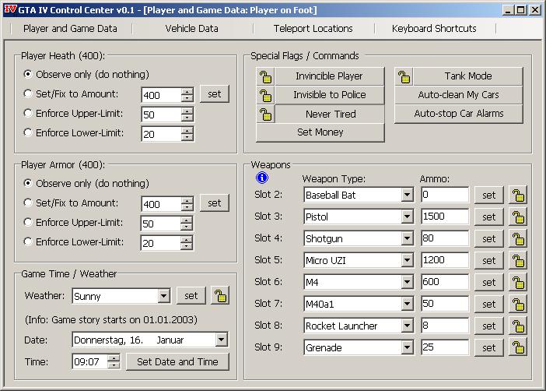The width and height of the screenshot is (546, 391).
Task: Click the lock icon beside Never Tired
Action: (265, 114)
